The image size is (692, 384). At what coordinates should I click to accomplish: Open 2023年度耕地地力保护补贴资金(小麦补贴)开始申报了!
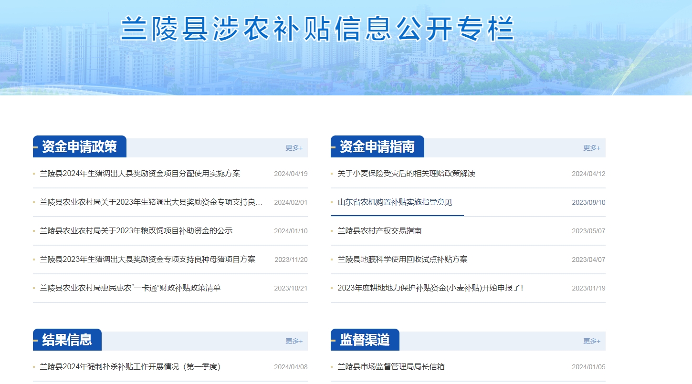(x=430, y=288)
